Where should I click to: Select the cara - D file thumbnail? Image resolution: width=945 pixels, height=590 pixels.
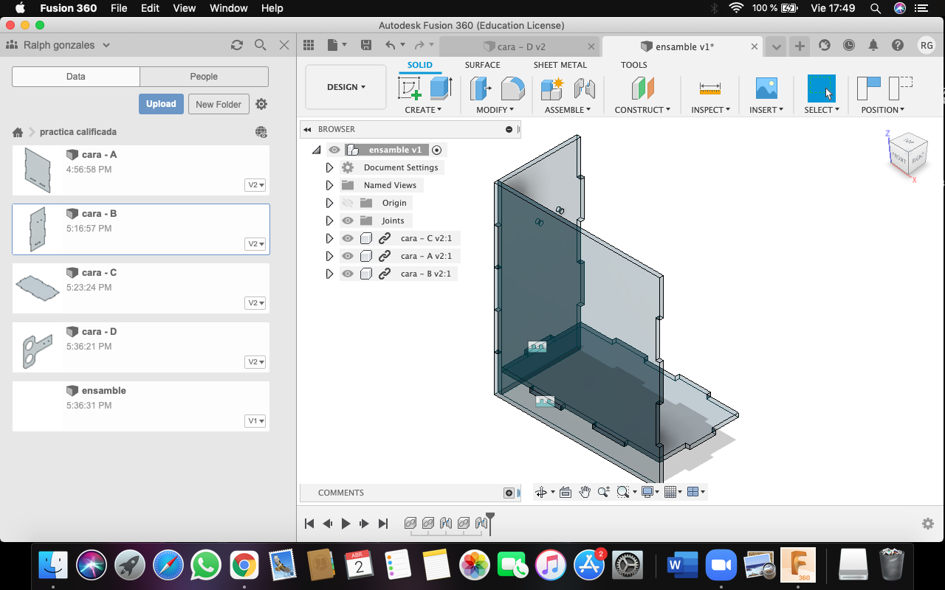click(x=38, y=352)
